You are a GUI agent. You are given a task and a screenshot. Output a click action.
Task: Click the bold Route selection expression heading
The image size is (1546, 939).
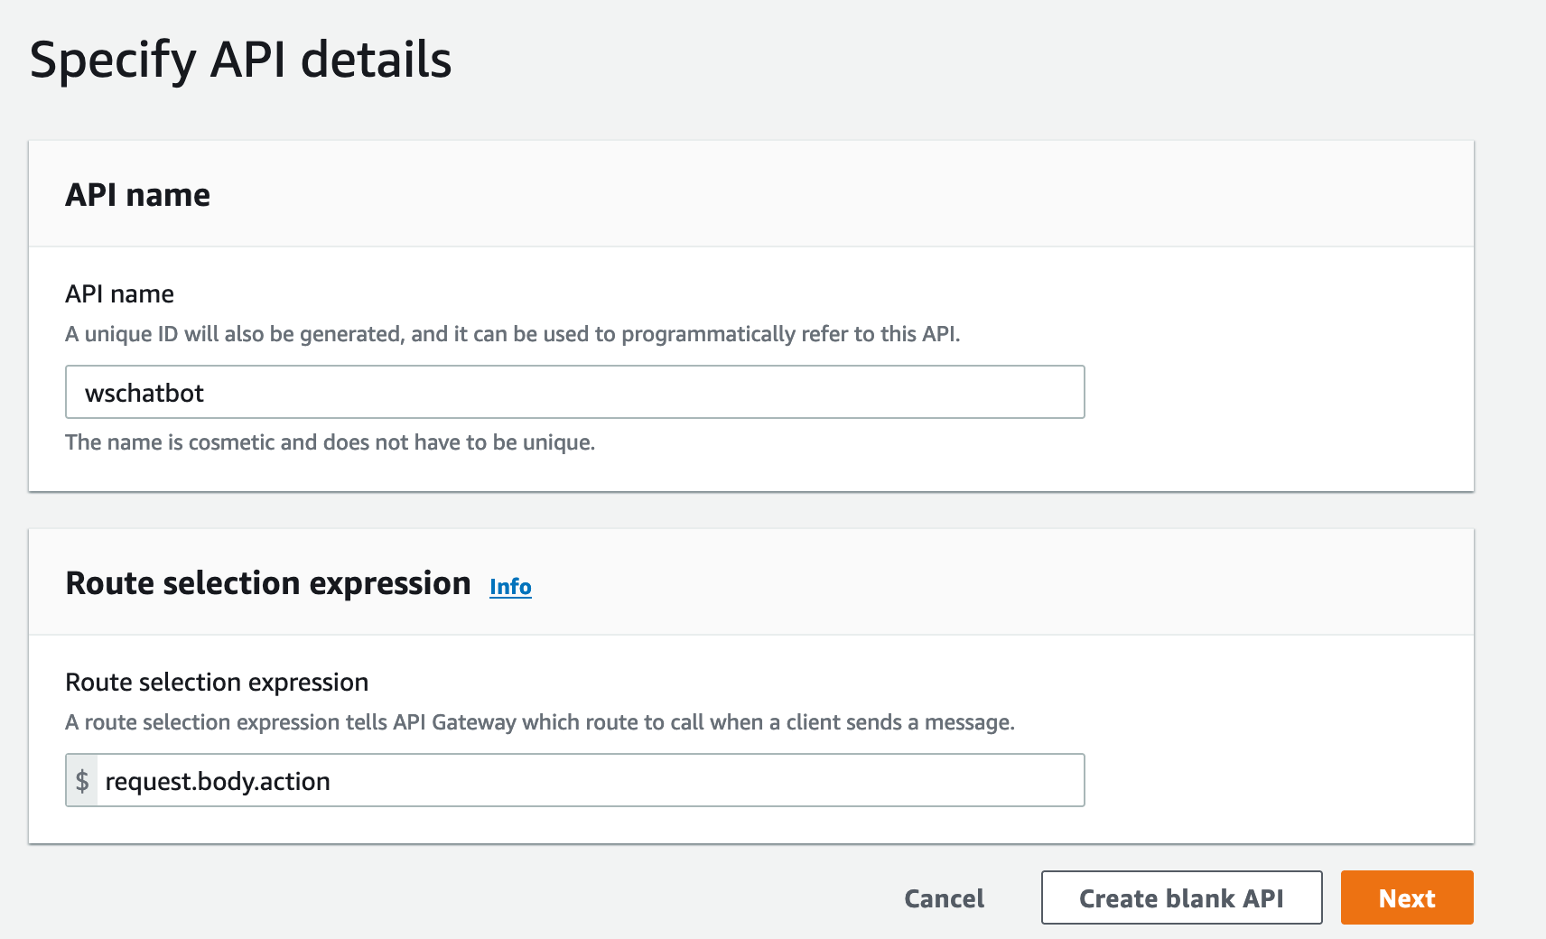pos(268,583)
